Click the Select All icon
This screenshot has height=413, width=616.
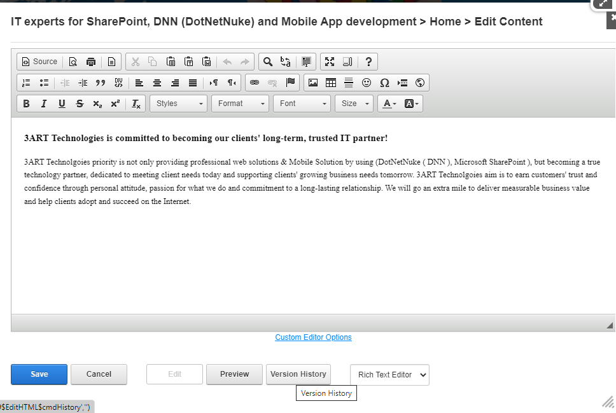(x=306, y=62)
